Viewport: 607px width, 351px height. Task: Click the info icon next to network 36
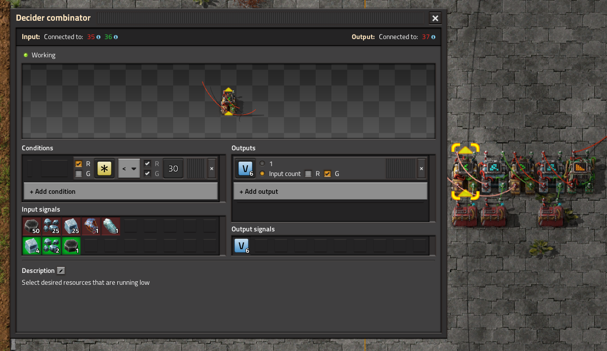click(116, 37)
